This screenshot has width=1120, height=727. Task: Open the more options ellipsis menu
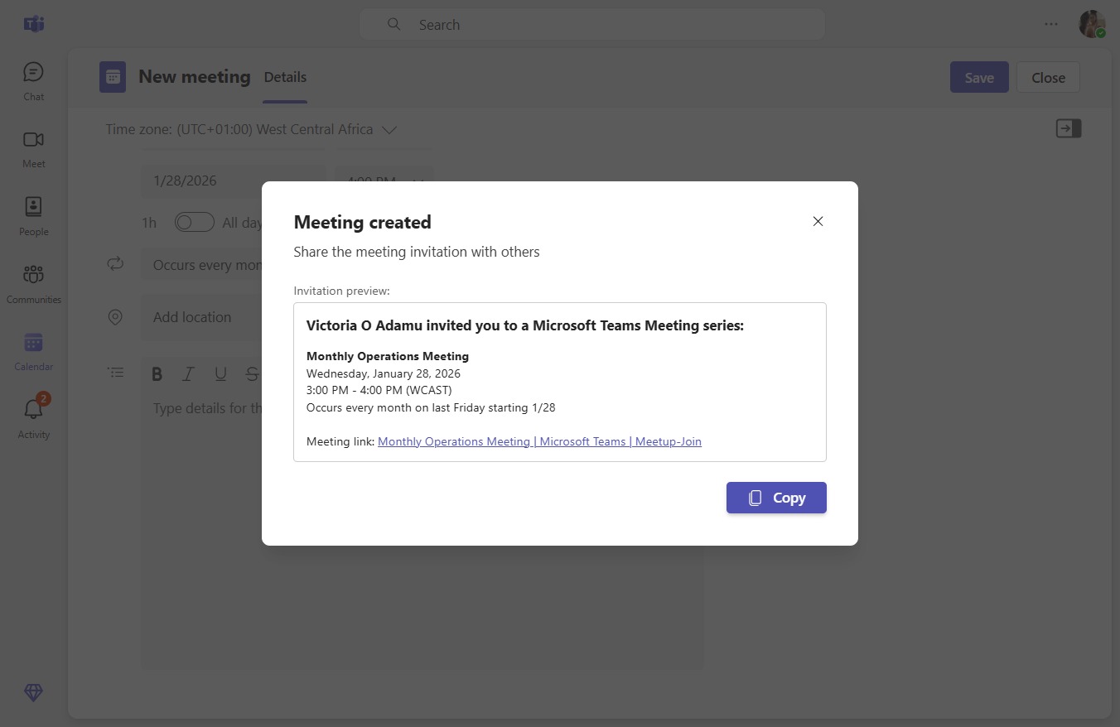(x=1051, y=24)
